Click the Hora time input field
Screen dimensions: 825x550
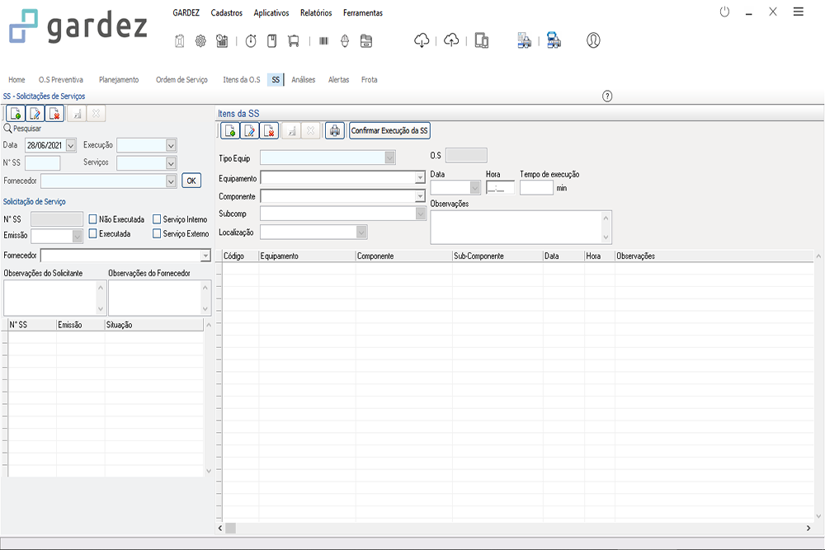tap(501, 187)
